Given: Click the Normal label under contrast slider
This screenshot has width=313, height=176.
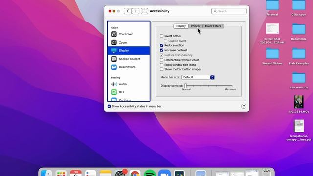Looking at the screenshot, I should pos(186,89).
